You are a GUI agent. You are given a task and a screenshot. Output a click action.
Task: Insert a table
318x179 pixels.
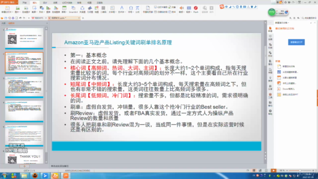point(64,9)
